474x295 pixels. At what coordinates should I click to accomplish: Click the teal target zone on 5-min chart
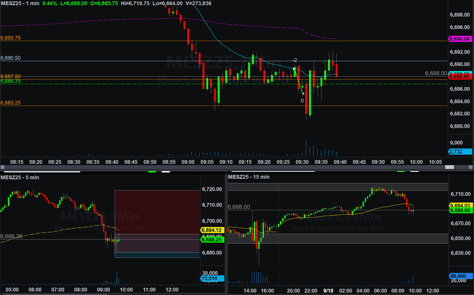tap(157, 255)
